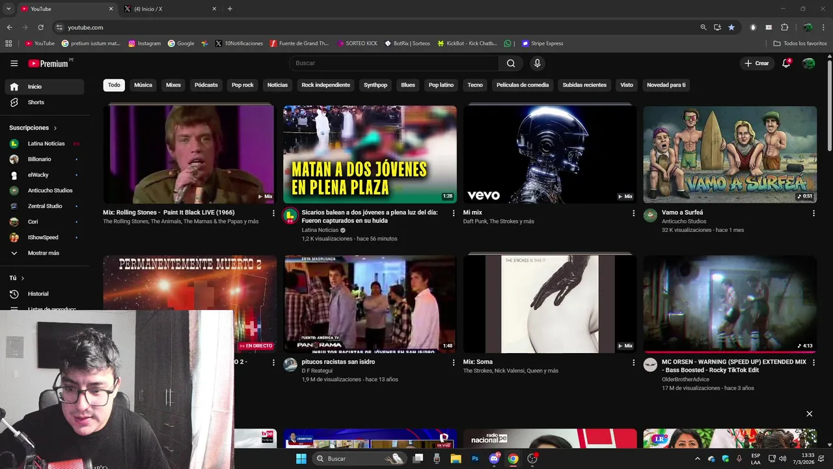The width and height of the screenshot is (833, 469).
Task: Open the Elwacky subscription in sidebar
Action: coord(45,175)
